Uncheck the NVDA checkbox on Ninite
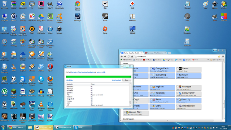 coord(177,75)
